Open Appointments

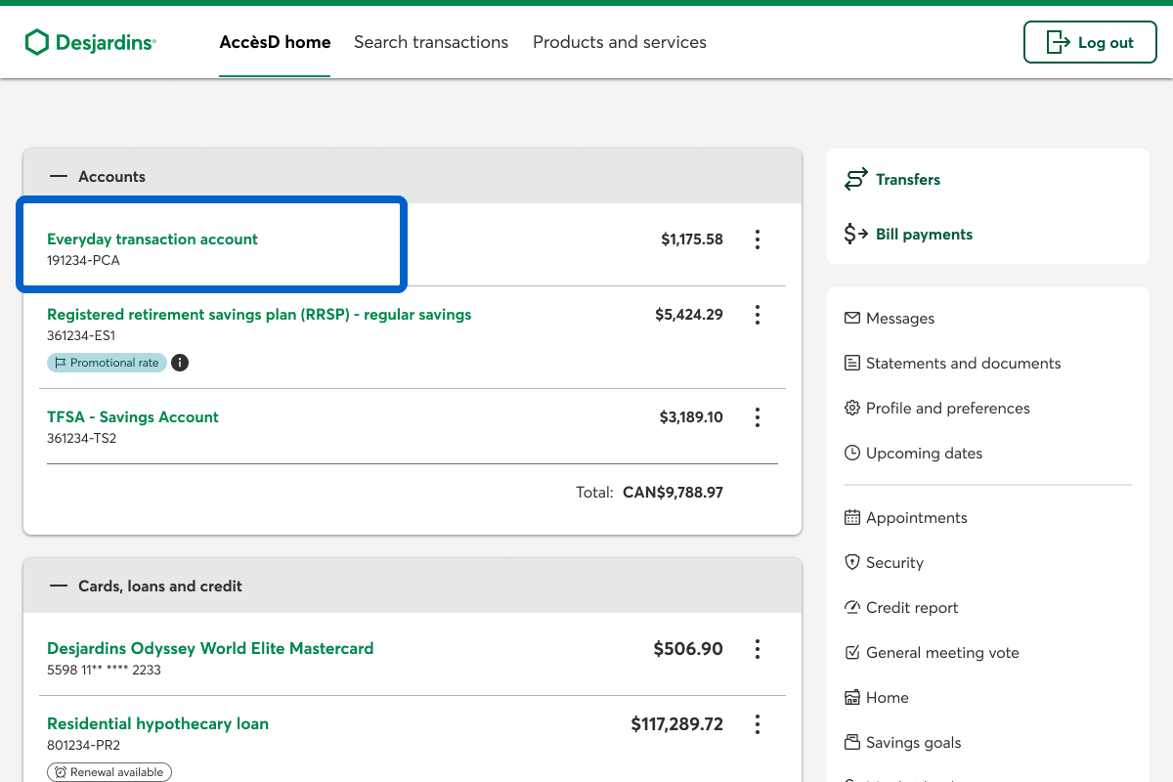(x=917, y=518)
